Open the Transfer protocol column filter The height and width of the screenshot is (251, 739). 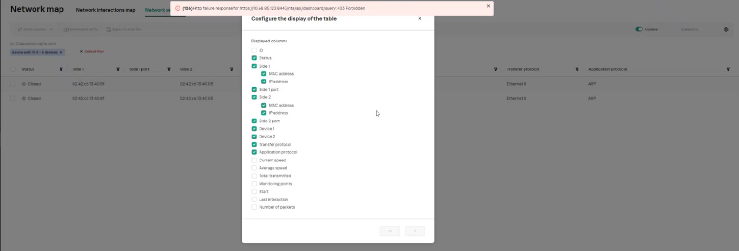point(577,69)
